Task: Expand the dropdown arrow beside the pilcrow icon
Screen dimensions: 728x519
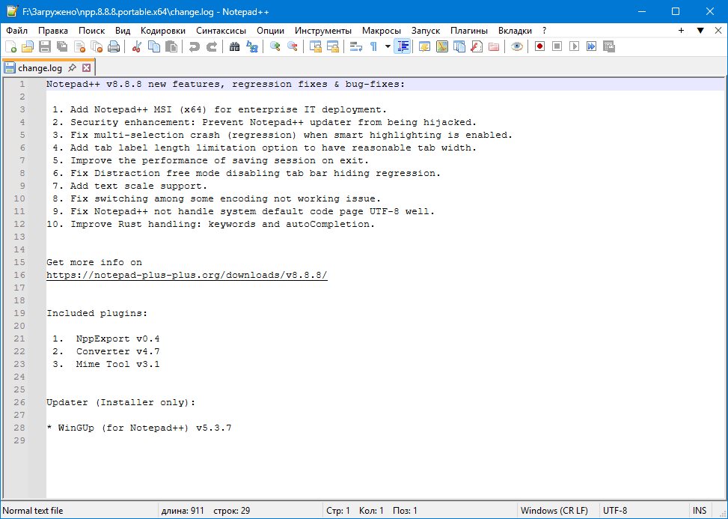Action: 388,46
